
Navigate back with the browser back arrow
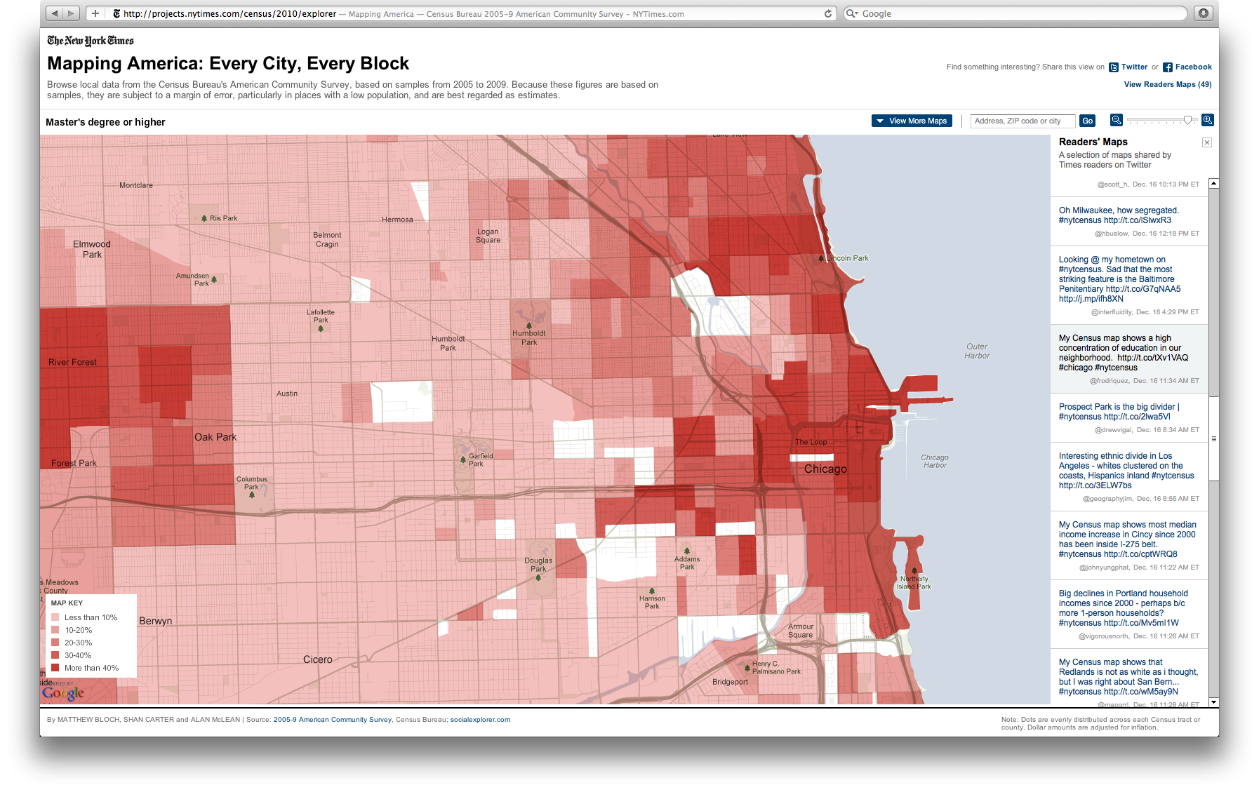click(54, 13)
